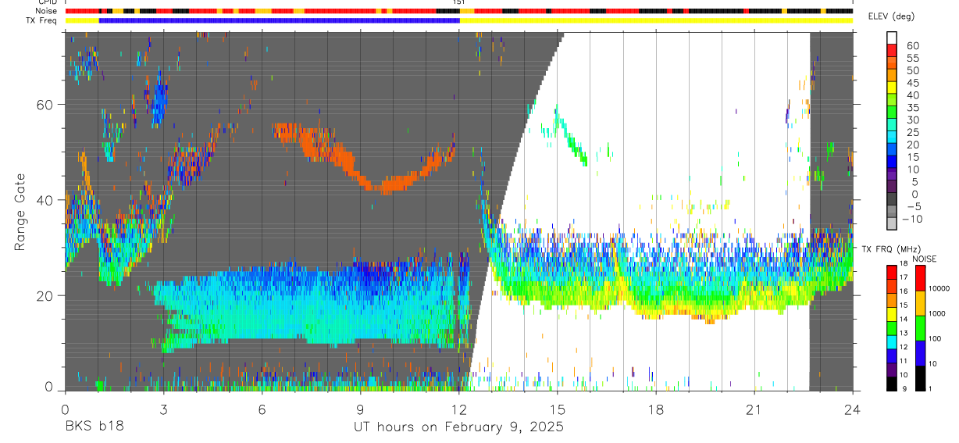
Task: Click the blue section of the TX Freq strip
Action: [x=280, y=20]
